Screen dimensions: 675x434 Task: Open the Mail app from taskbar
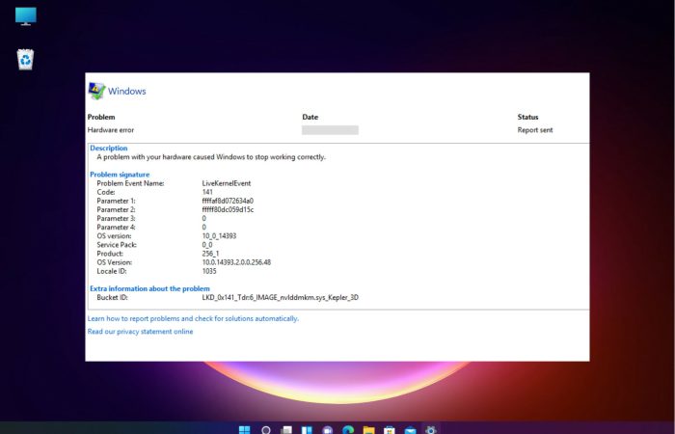[x=410, y=430]
